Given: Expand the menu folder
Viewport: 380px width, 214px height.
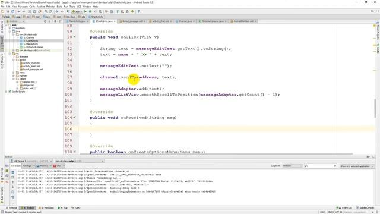Looking at the screenshot, I should [14, 73].
